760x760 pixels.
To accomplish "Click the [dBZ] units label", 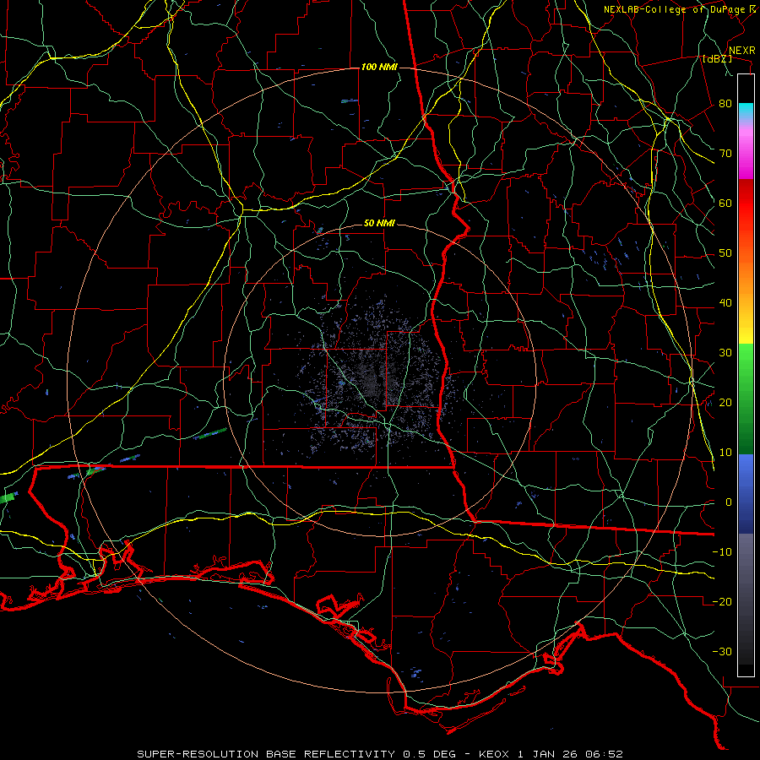I will 717,59.
